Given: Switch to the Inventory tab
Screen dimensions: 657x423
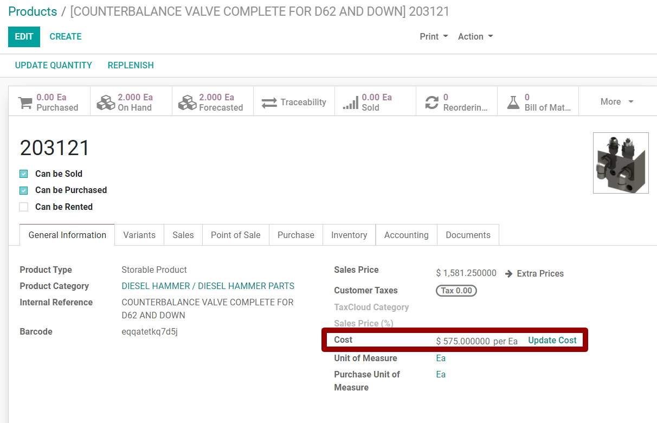Looking at the screenshot, I should point(349,235).
